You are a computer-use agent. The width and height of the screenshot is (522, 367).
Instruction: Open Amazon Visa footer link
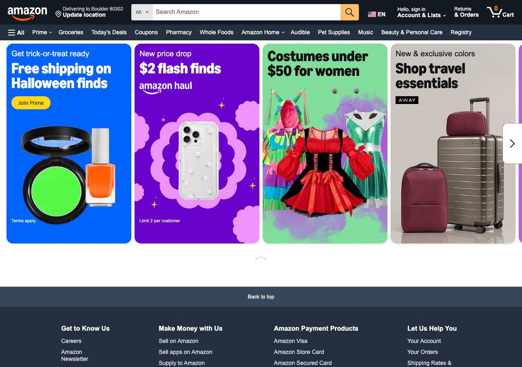pyautogui.click(x=291, y=341)
